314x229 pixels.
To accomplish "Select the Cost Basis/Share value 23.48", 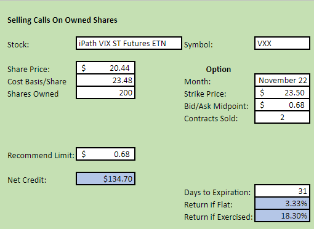I will (105, 80).
